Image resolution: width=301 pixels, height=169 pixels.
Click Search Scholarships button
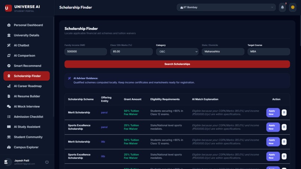tap(177, 64)
